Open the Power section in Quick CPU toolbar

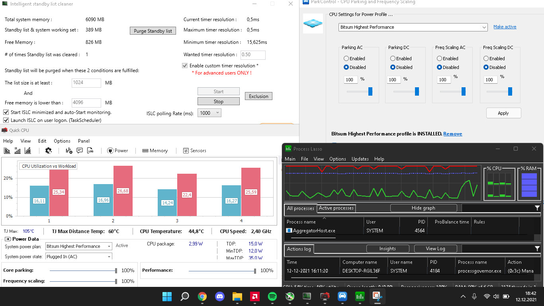click(x=117, y=151)
